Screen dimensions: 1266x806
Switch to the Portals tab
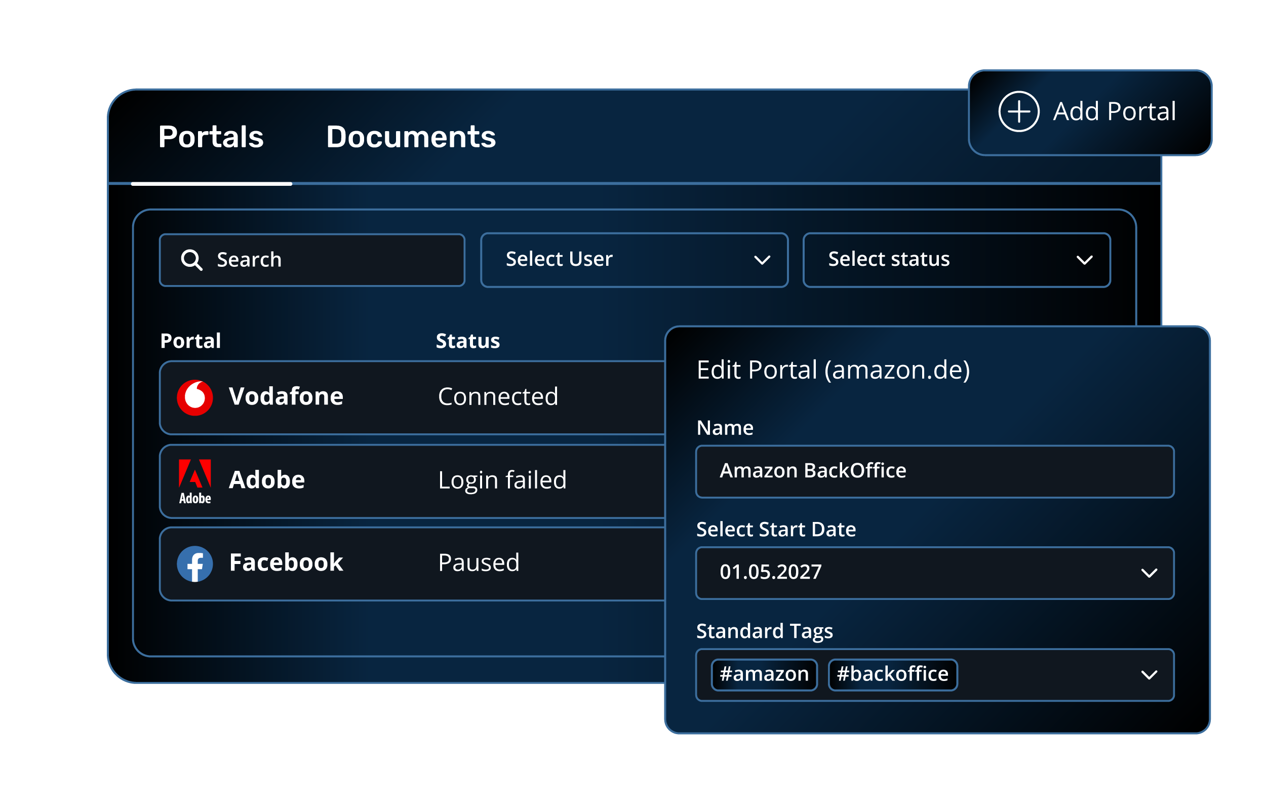(211, 137)
